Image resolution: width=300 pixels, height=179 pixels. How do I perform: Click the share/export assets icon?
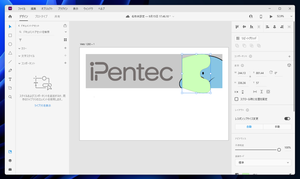click(x=65, y=26)
